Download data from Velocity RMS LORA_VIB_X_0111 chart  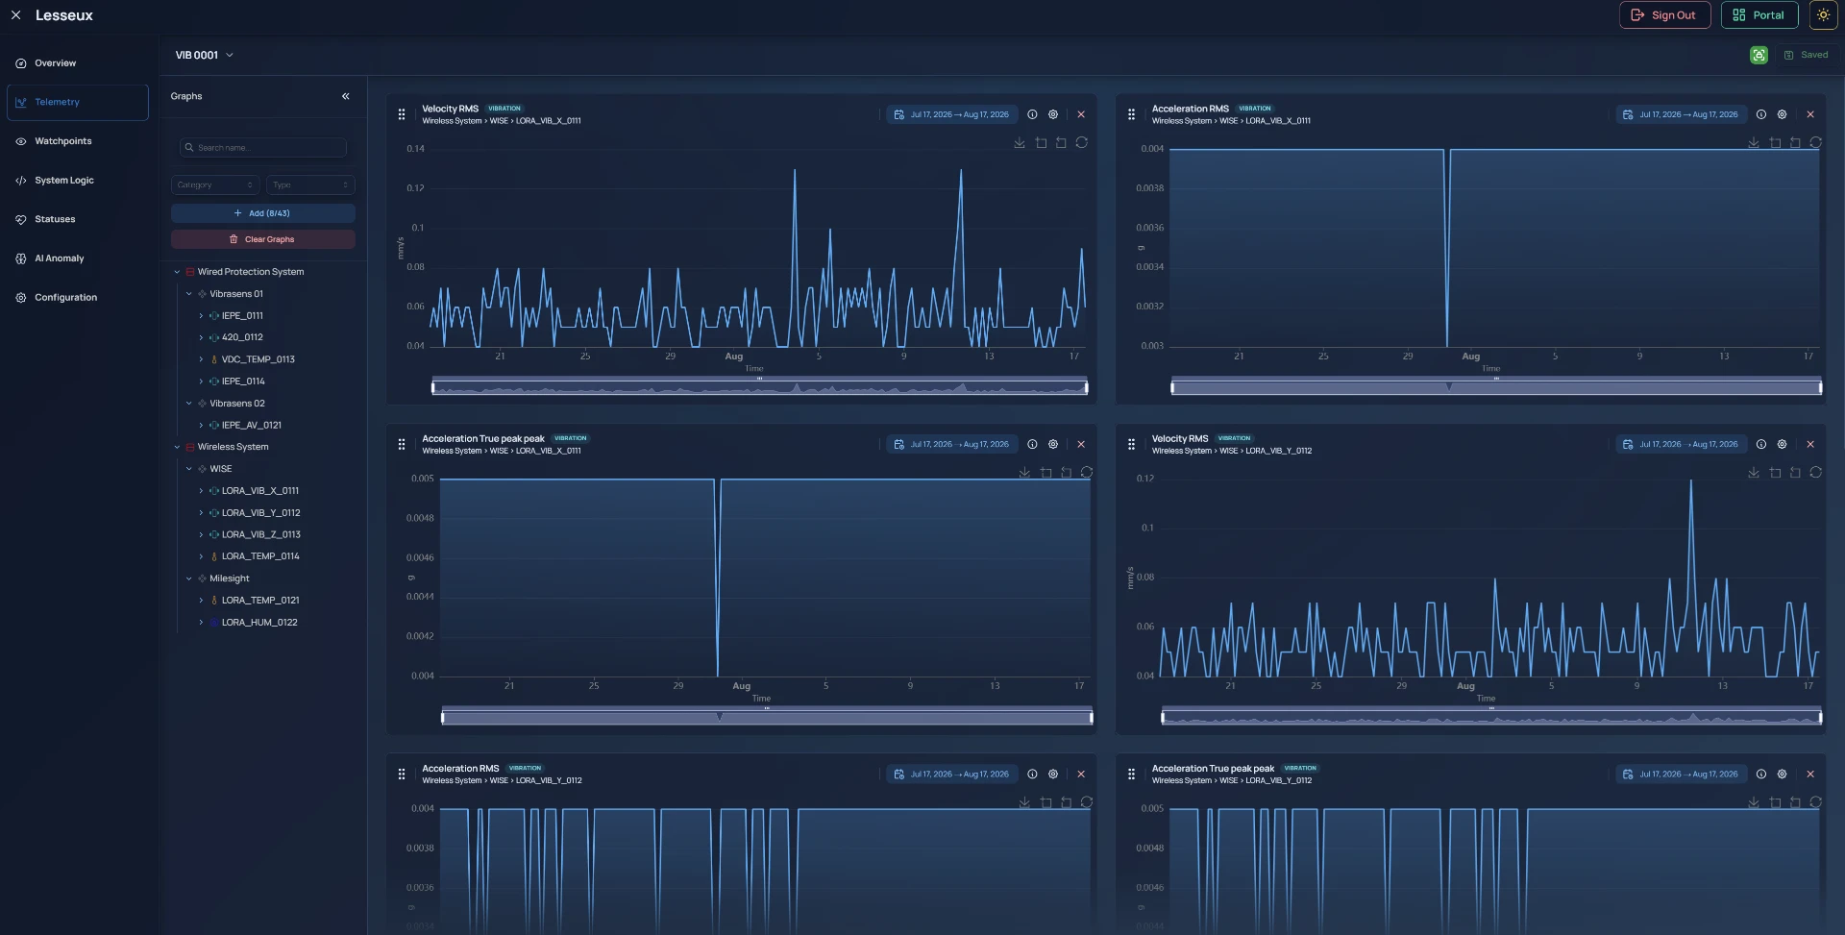[x=1020, y=142]
